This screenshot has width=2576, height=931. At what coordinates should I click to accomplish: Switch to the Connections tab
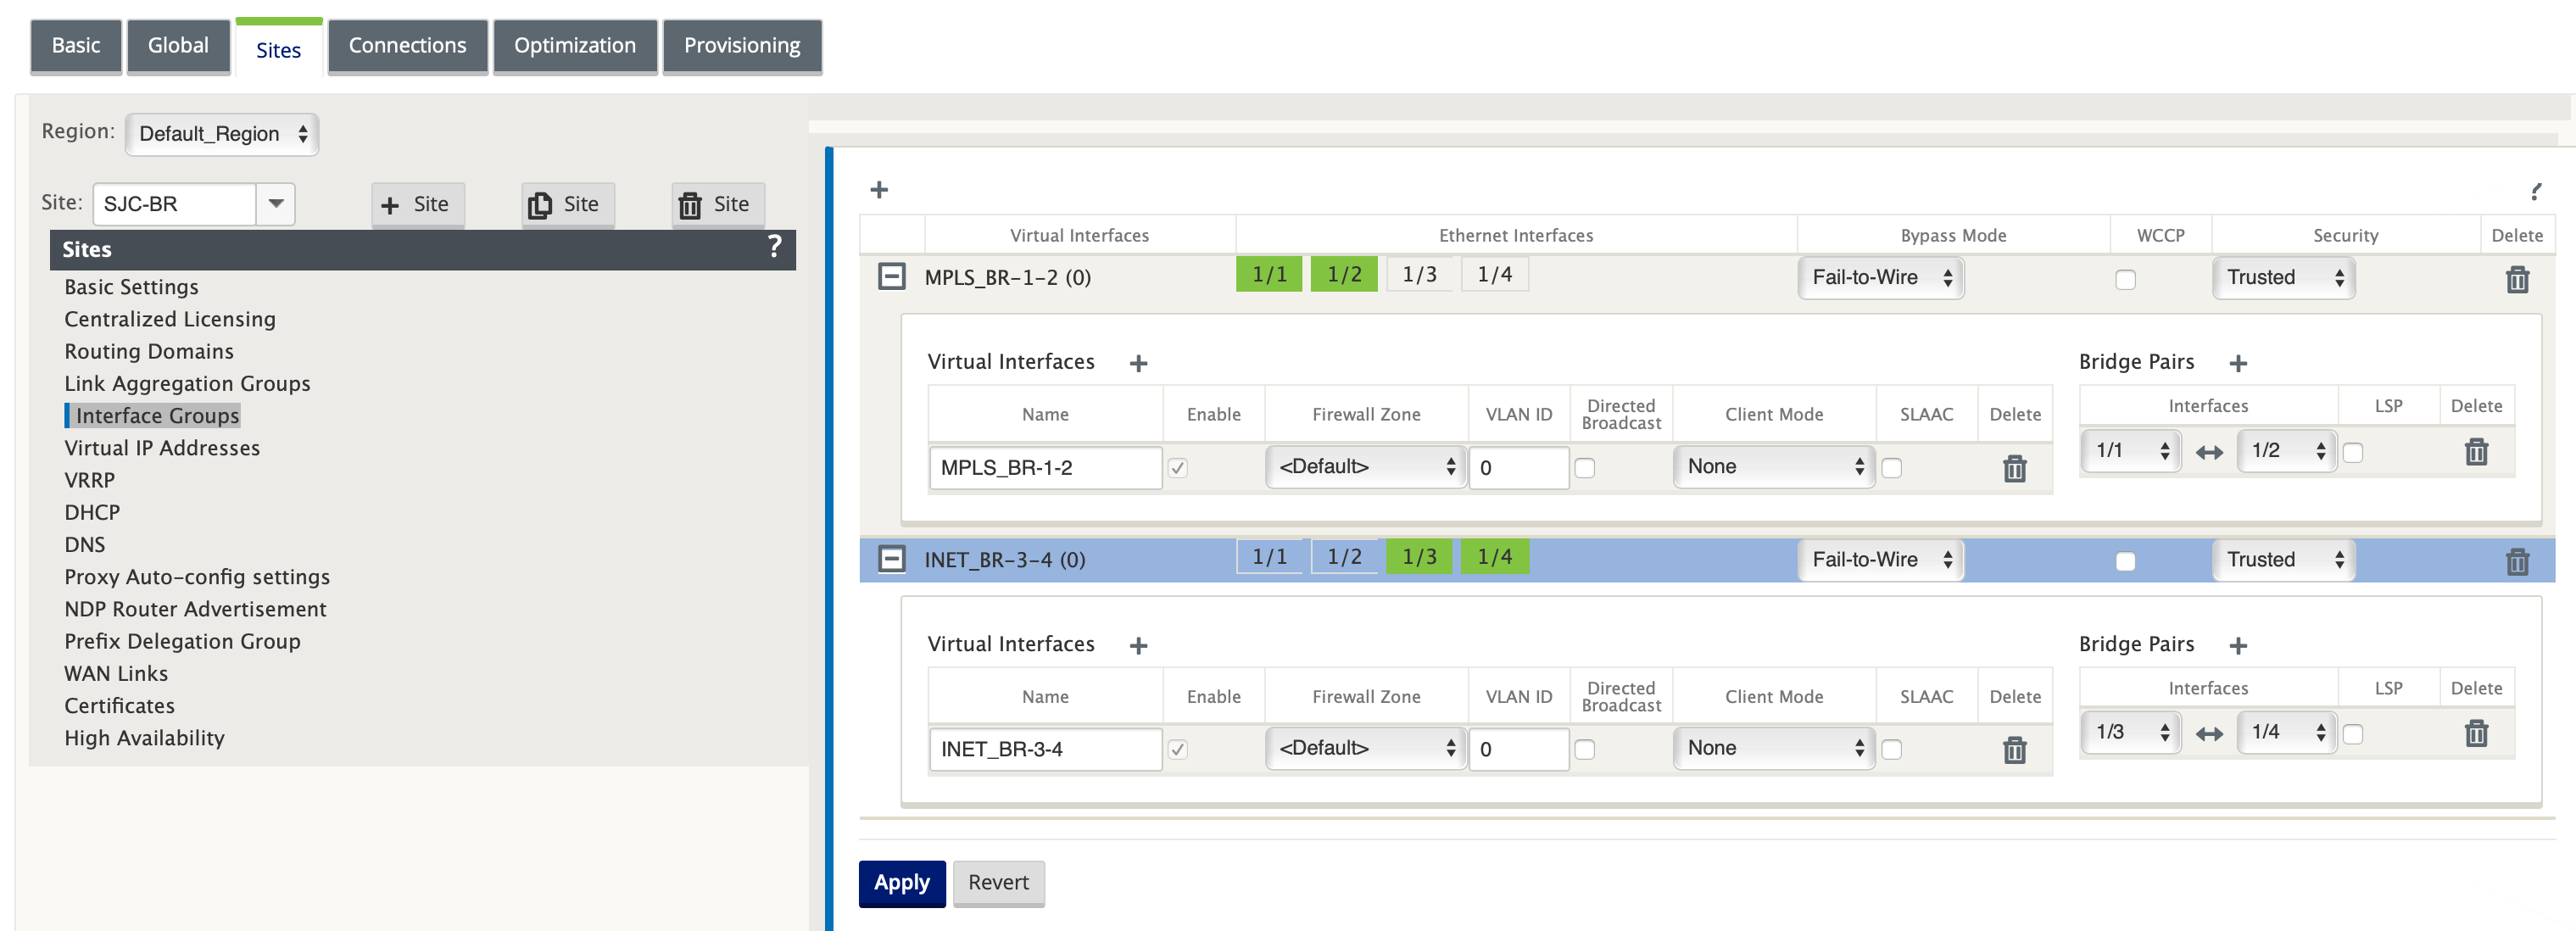click(x=407, y=46)
